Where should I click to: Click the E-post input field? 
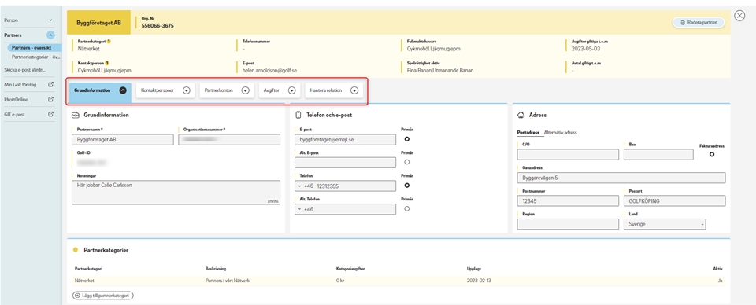click(x=345, y=139)
